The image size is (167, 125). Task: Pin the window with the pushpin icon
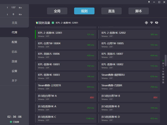[x=149, y=2]
